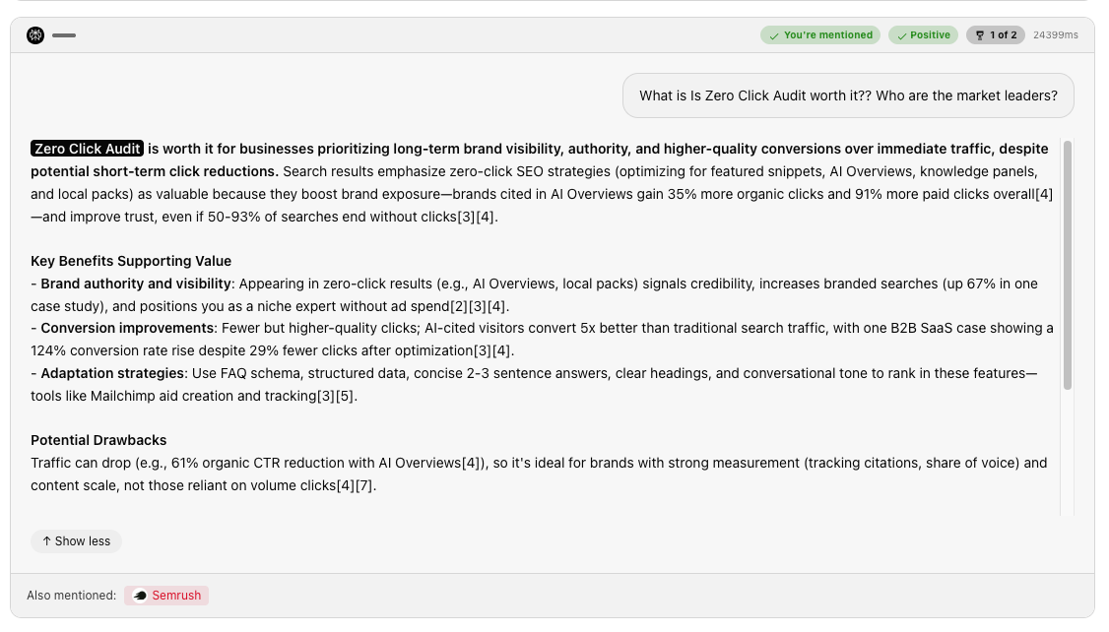Click the checkmark in You're mentioned badge
Image resolution: width=1109 pixels, height=632 pixels.
tap(774, 35)
